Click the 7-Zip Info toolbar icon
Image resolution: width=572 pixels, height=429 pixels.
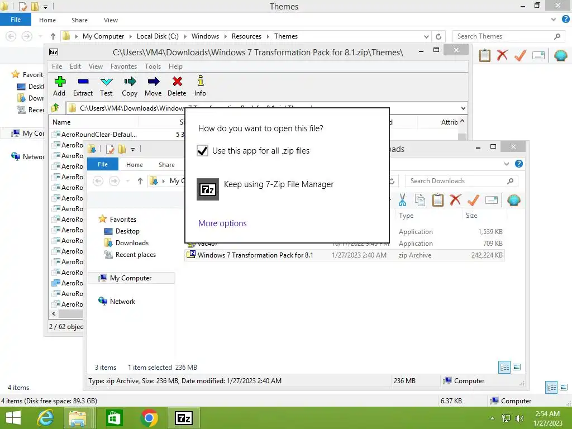pyautogui.click(x=201, y=81)
